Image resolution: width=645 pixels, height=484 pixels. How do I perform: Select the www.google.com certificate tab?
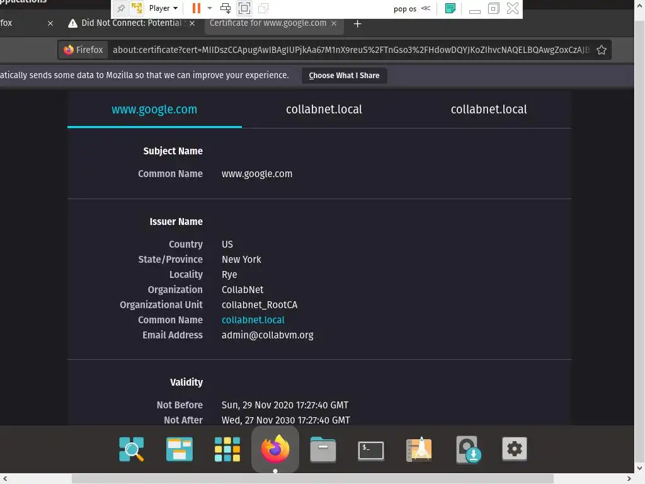click(154, 110)
